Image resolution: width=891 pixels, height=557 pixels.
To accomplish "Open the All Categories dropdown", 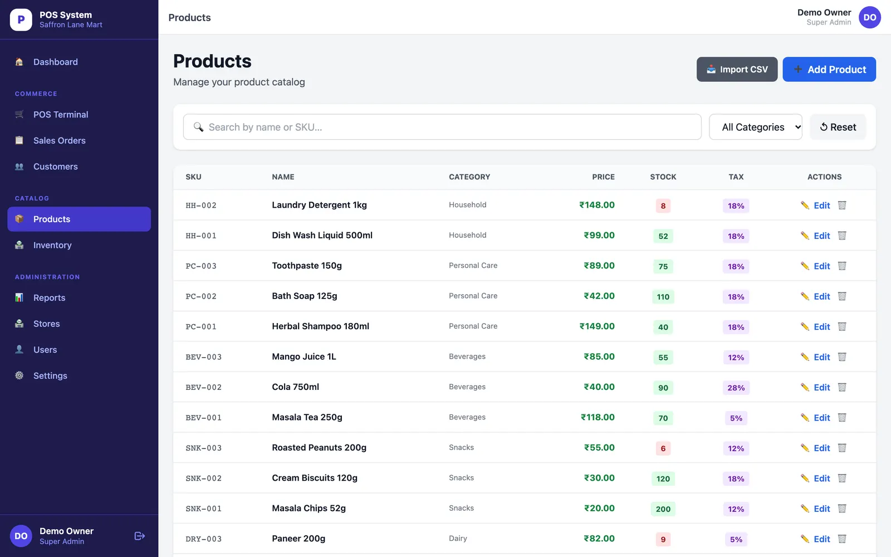I will point(755,127).
